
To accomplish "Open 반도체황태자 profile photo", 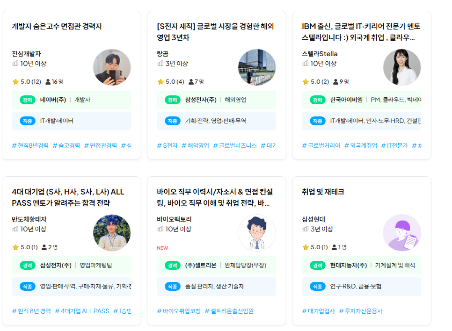I will point(112,233).
